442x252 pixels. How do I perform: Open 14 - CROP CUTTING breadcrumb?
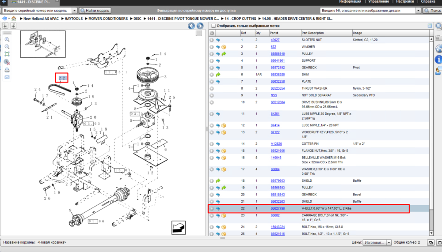point(240,19)
